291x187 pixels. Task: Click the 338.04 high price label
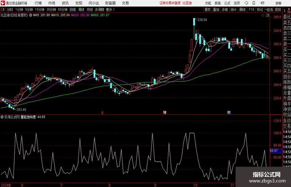click(x=202, y=20)
